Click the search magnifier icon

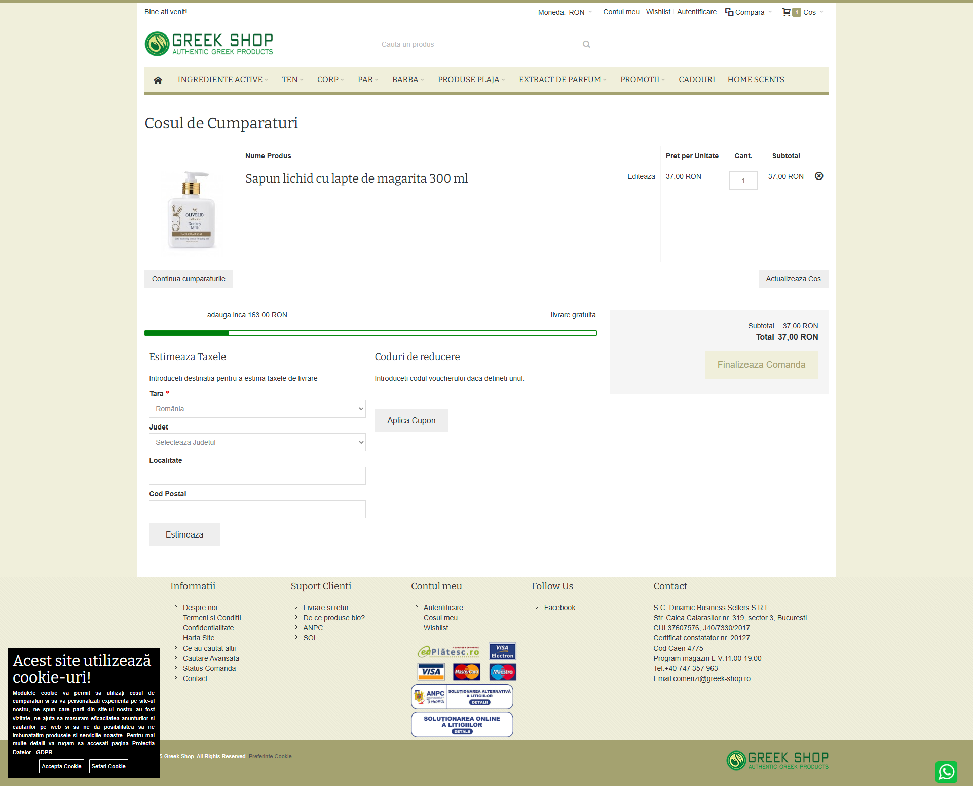point(586,44)
